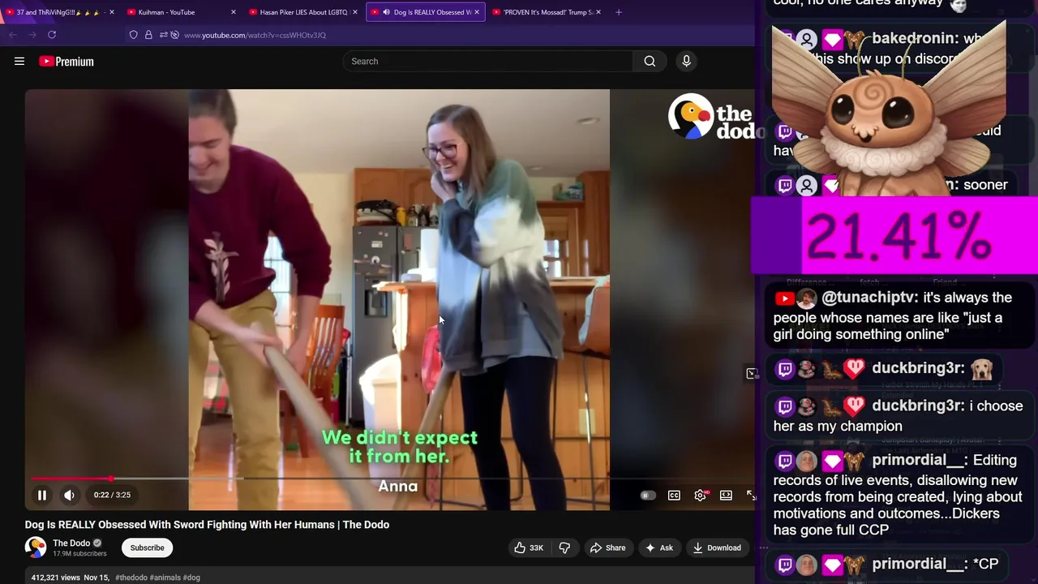Viewport: 1038px width, 584px height.
Task: Switch to 'Hasan Piker LIES About LGBTQ' tab
Action: (302, 12)
